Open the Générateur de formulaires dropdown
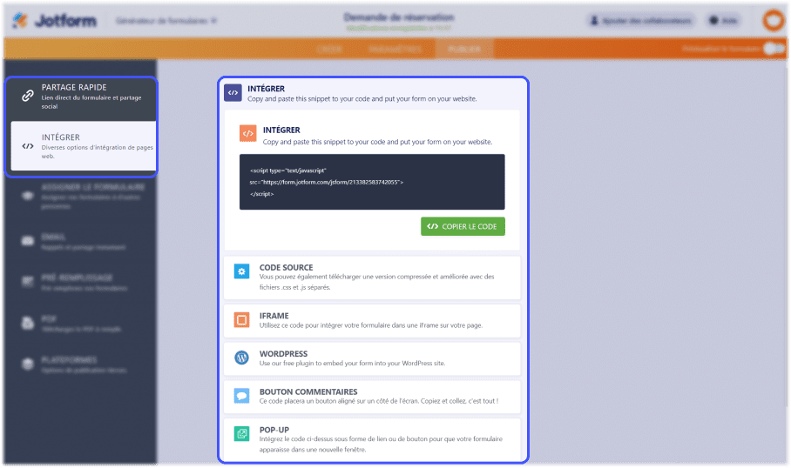Viewport: 791px width, 468px height. pyautogui.click(x=166, y=21)
